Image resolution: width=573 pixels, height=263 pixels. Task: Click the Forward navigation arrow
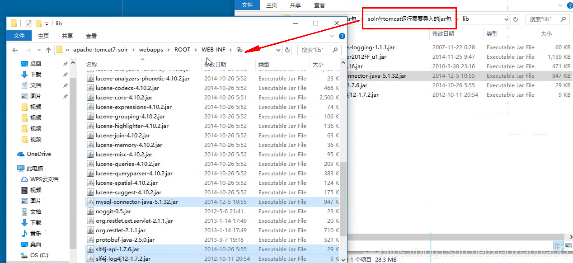pos(28,50)
